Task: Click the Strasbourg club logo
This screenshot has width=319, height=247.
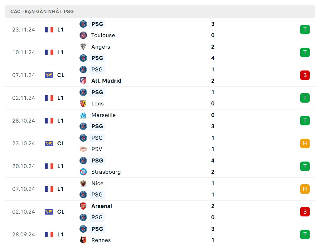Action: pos(83,172)
